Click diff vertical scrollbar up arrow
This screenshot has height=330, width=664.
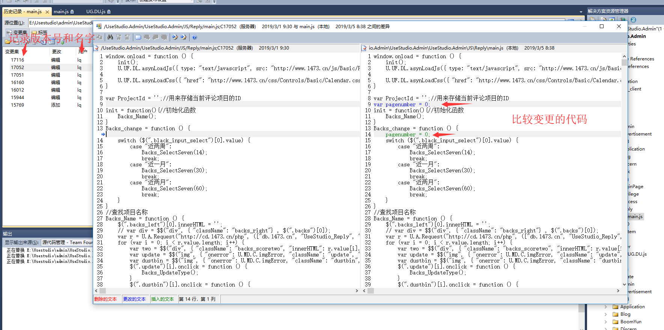point(624,56)
